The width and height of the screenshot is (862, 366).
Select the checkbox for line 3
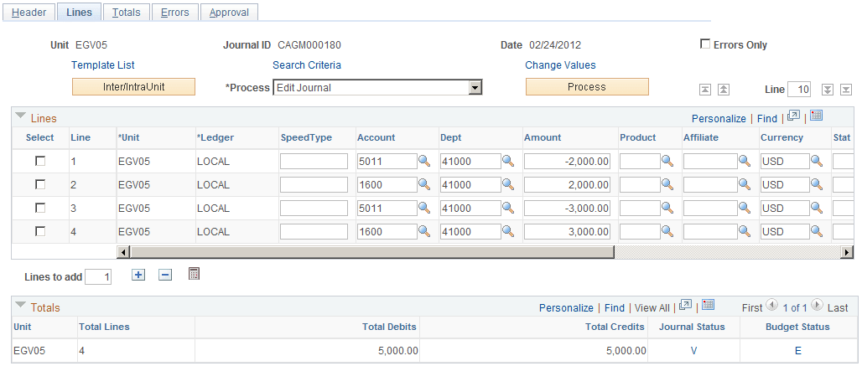pos(40,208)
